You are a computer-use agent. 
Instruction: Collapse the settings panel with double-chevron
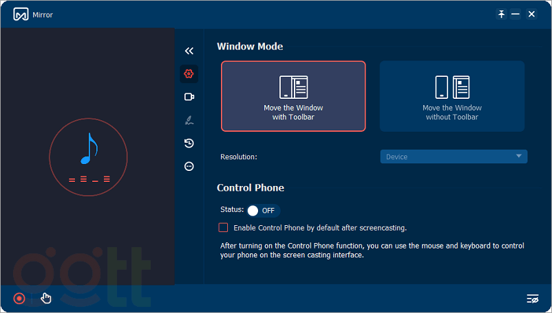pos(189,51)
